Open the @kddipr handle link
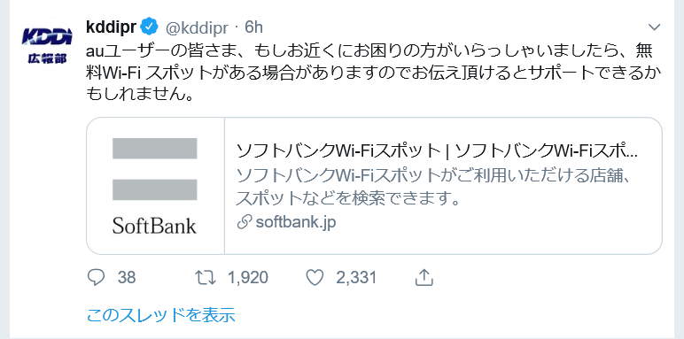Screen dimensions: 684x339 click(196, 28)
